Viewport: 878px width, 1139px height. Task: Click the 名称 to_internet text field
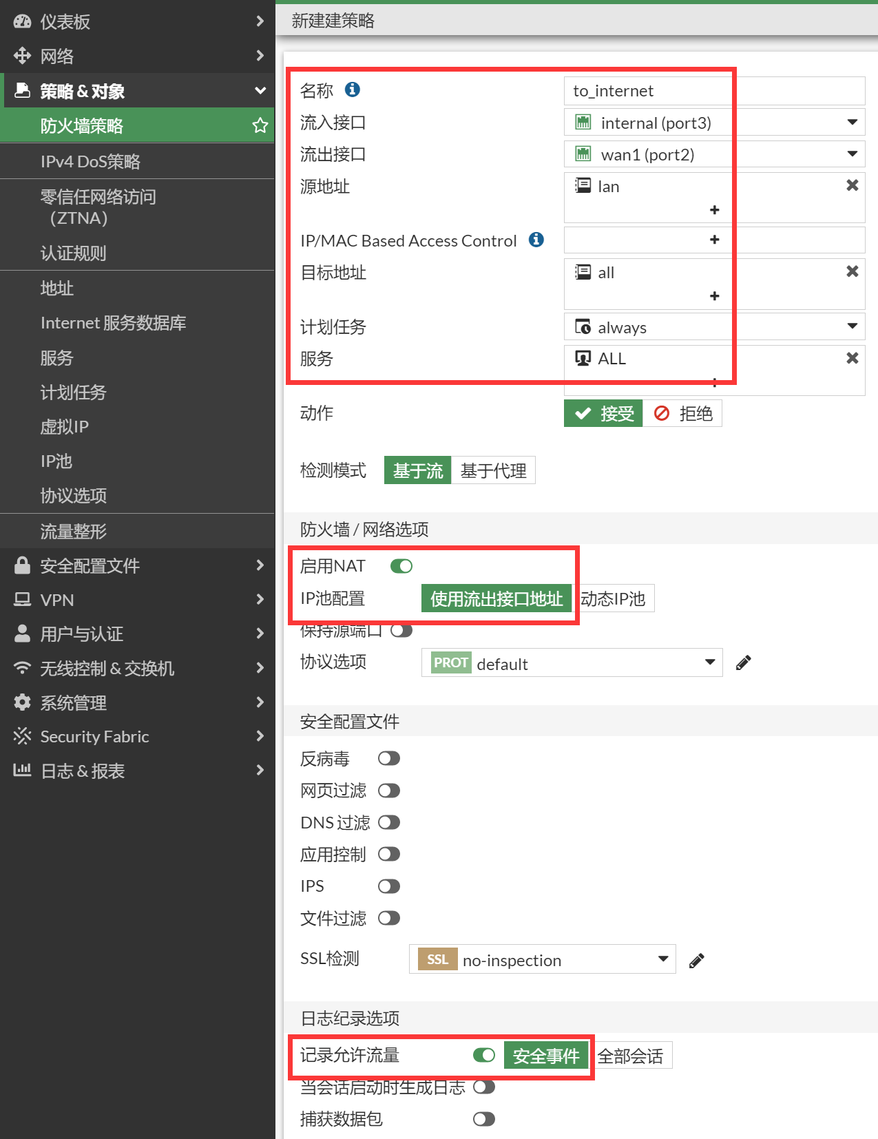(713, 91)
